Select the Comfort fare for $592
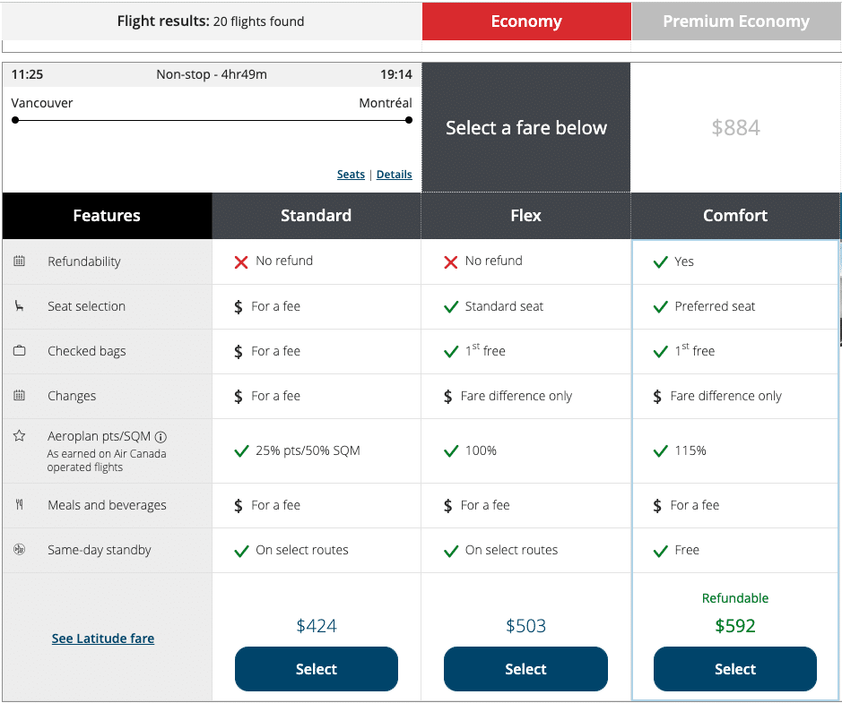This screenshot has height=703, width=842. click(x=734, y=669)
